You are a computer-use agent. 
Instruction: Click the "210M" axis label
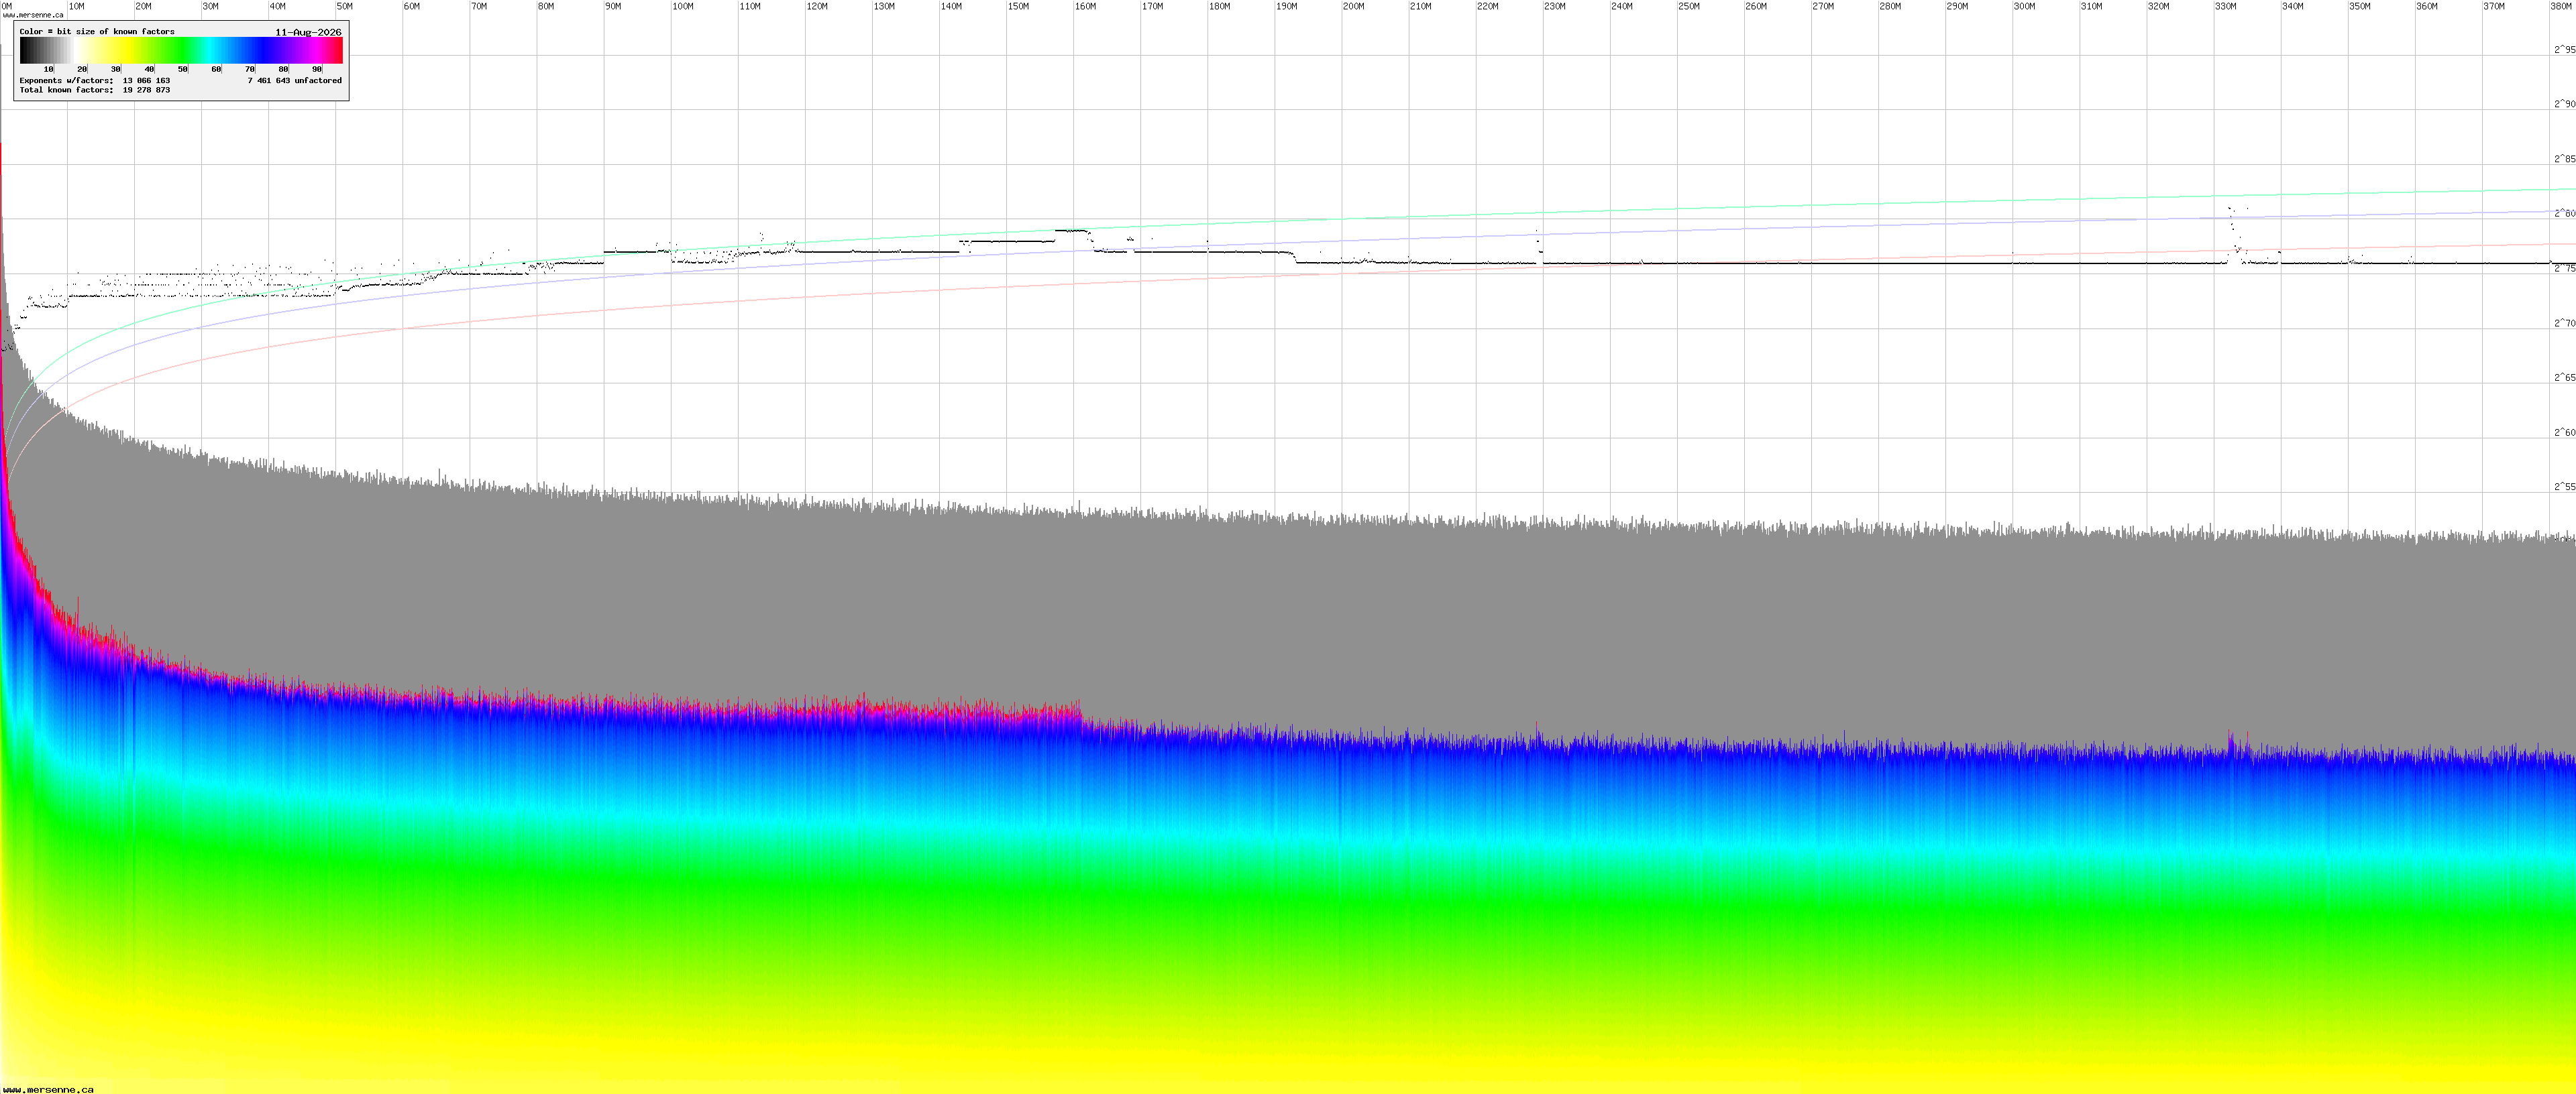click(1420, 6)
